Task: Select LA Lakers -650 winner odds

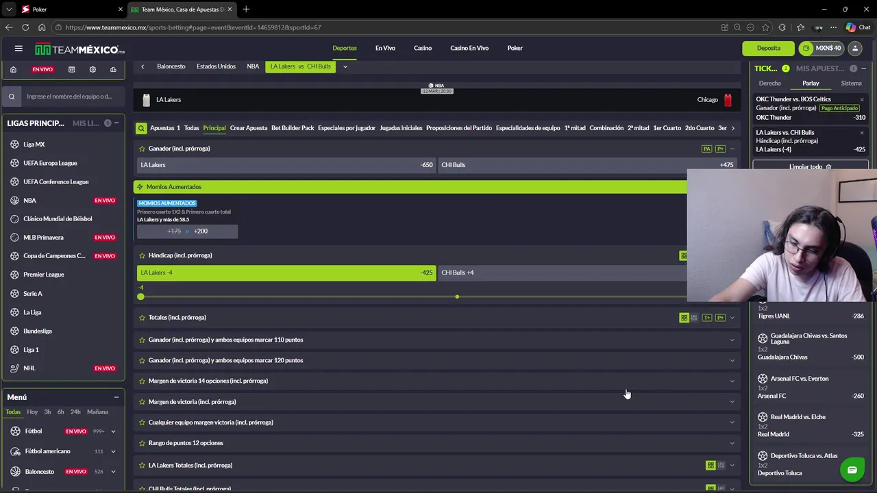Action: click(x=286, y=165)
